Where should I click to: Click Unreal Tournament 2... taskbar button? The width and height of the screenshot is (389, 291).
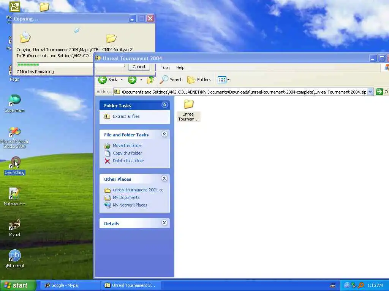131,285
